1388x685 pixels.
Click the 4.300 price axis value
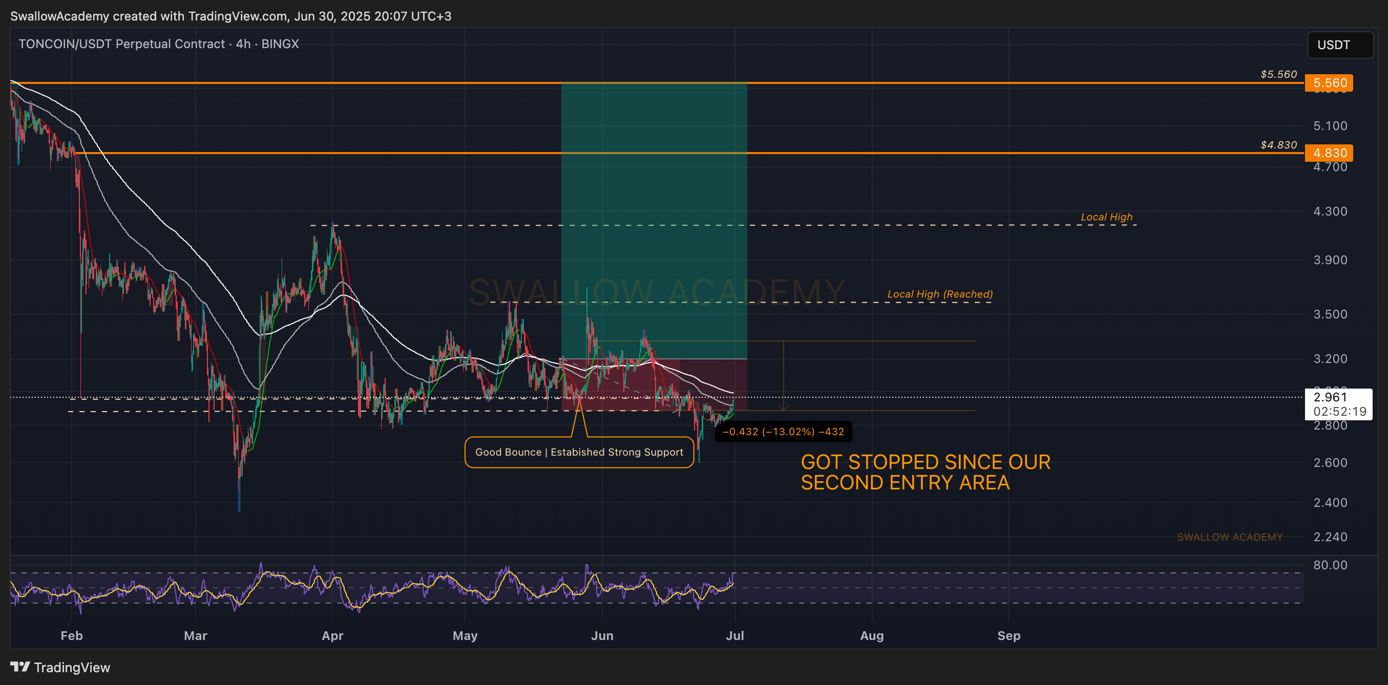click(x=1330, y=211)
